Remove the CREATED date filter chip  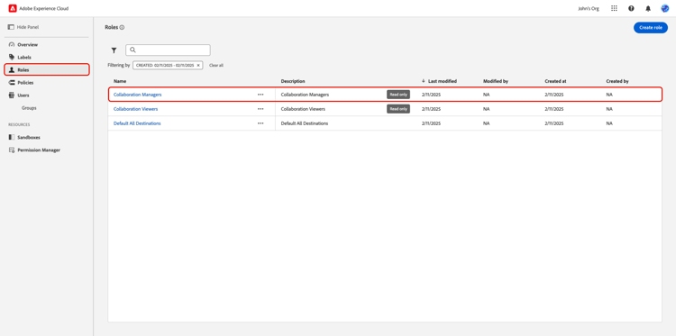pyautogui.click(x=198, y=66)
